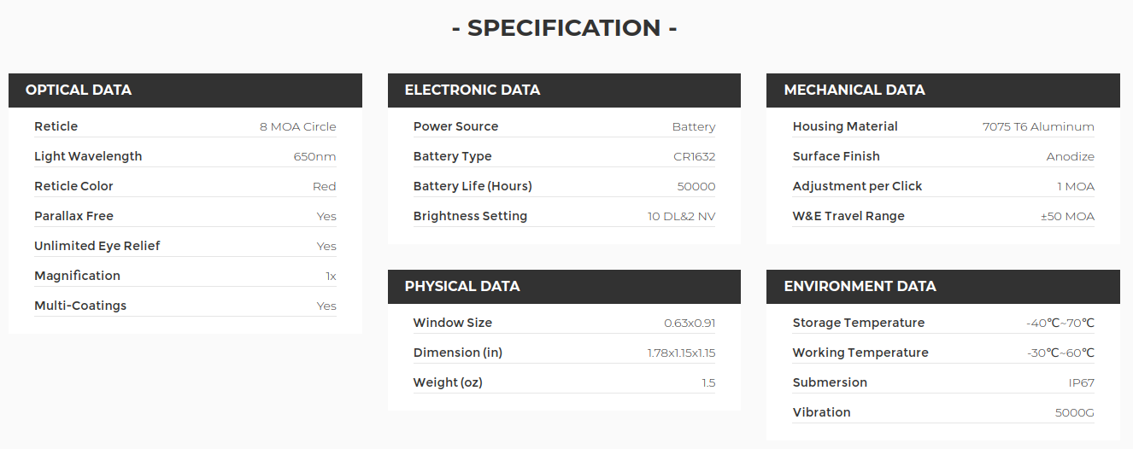The width and height of the screenshot is (1133, 449).
Task: Select the 7075 T6 Aluminum value
Action: (1038, 127)
